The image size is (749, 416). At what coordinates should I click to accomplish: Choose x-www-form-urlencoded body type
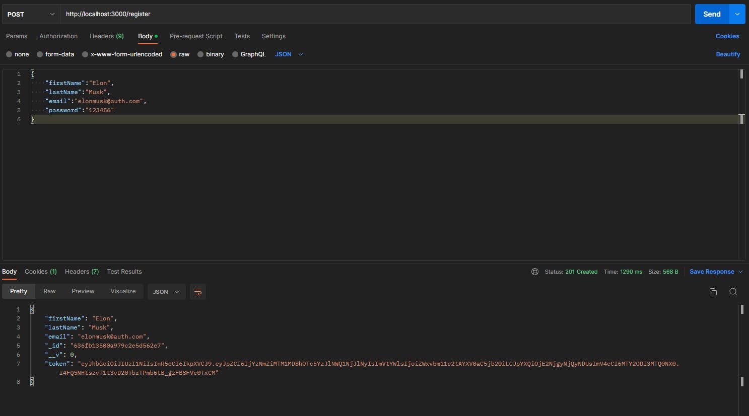[x=85, y=54]
